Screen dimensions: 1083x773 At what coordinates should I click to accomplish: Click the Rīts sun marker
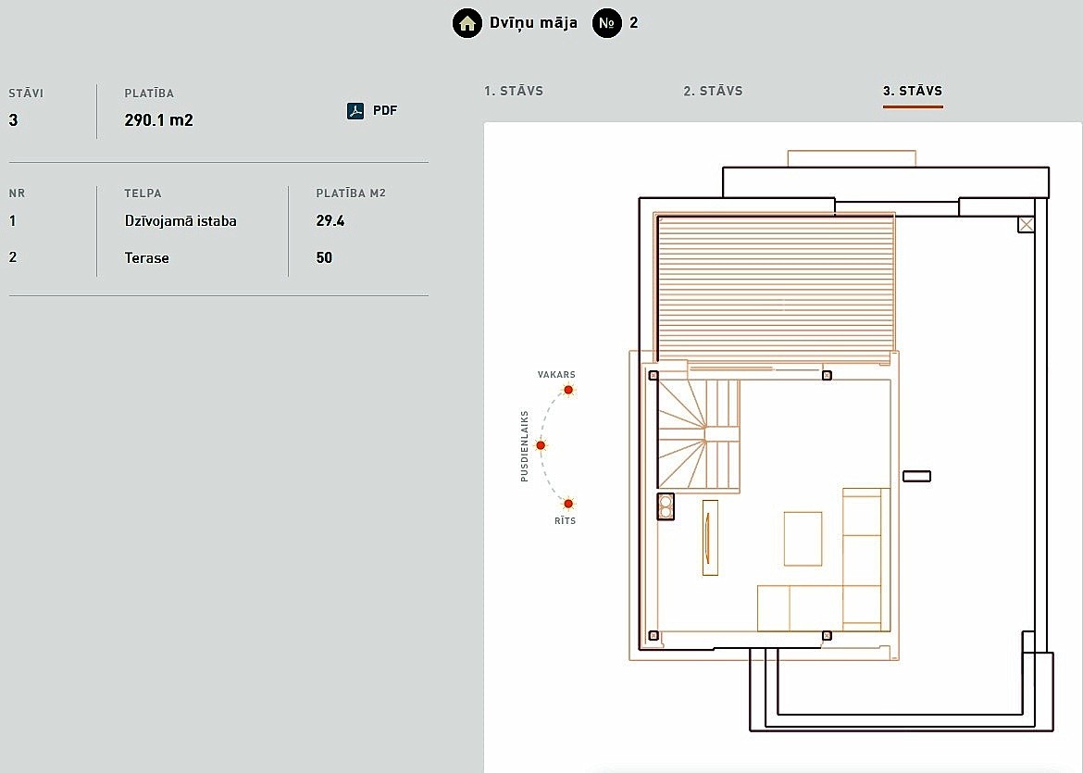568,504
